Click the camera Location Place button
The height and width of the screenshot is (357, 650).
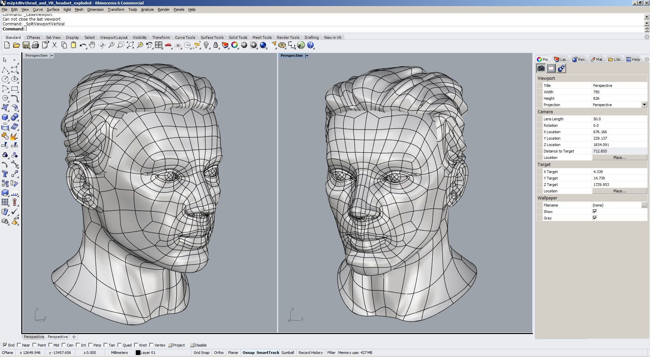pyautogui.click(x=620, y=158)
